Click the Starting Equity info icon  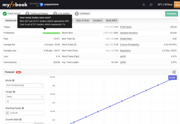pyautogui.click(x=23, y=108)
